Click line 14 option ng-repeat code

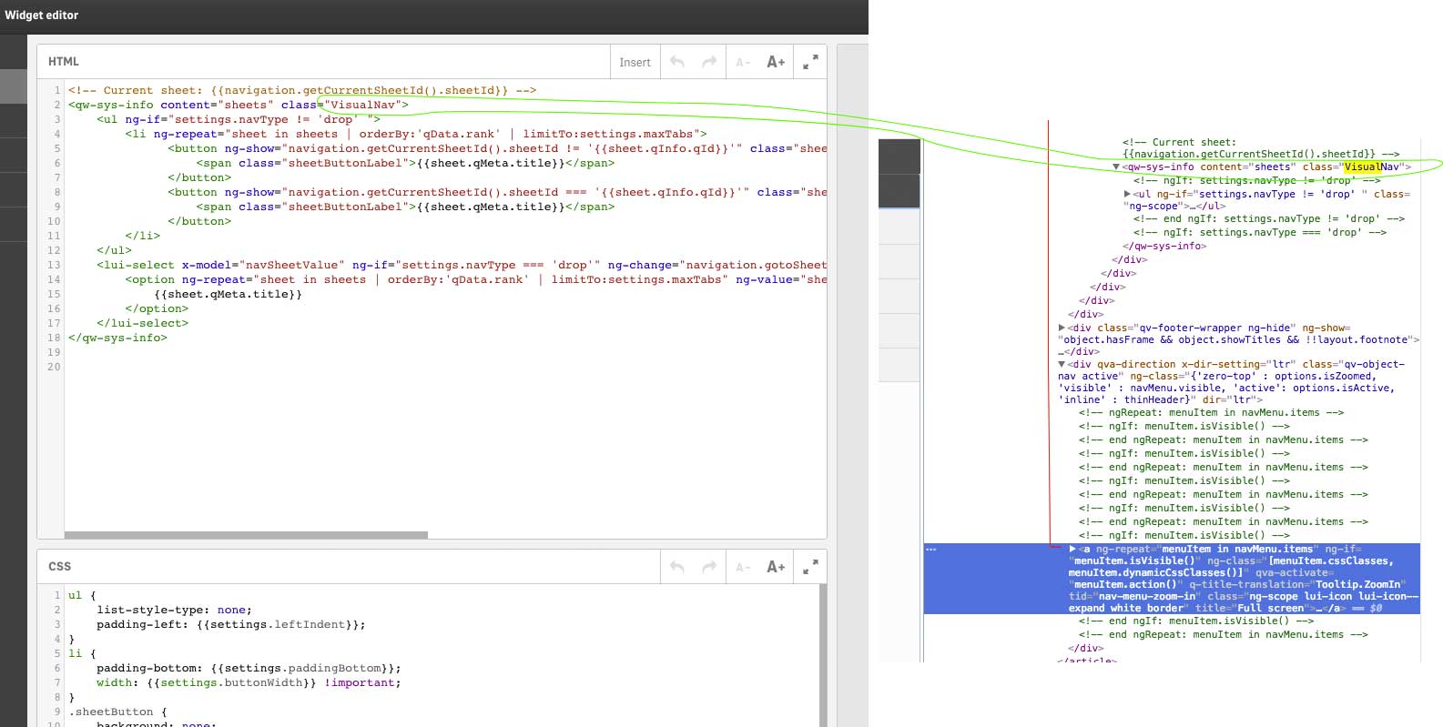point(475,279)
